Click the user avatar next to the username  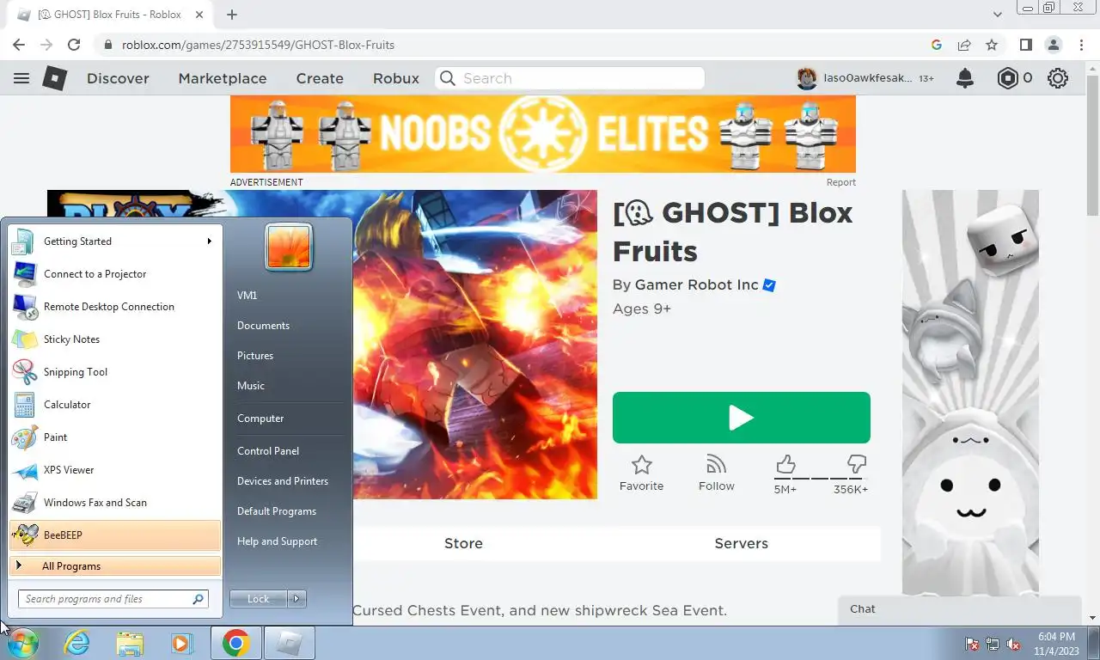[807, 78]
